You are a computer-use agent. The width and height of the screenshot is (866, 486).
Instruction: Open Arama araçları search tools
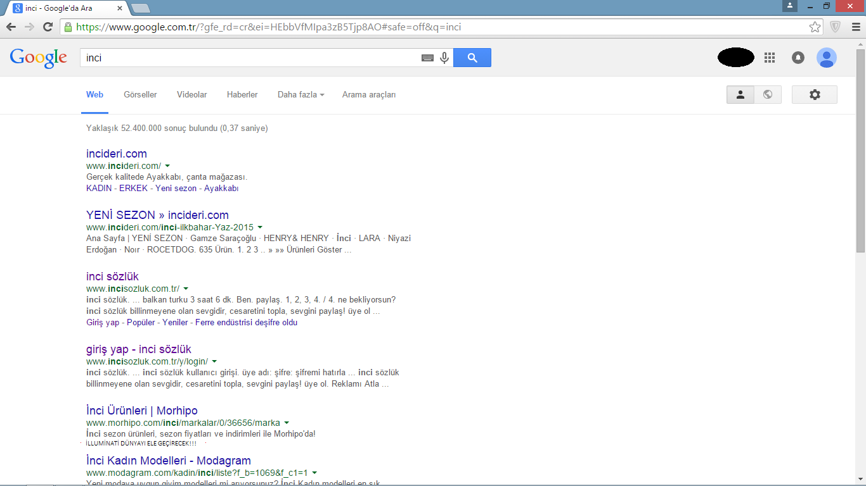click(369, 94)
